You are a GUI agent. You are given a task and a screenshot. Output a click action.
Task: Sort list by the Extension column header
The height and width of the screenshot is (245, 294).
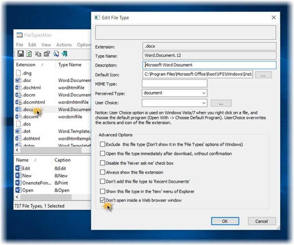pos(26,65)
